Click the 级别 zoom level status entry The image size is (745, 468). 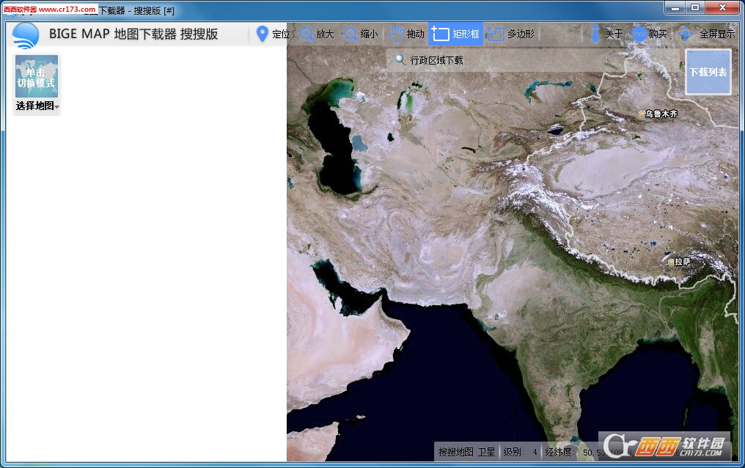pos(521,452)
